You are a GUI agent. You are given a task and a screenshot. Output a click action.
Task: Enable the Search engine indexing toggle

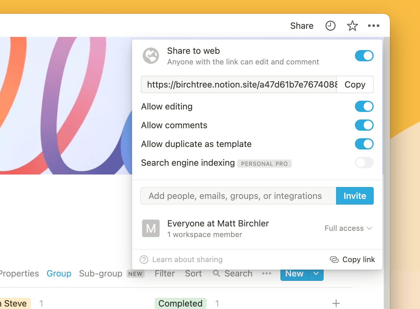point(364,163)
